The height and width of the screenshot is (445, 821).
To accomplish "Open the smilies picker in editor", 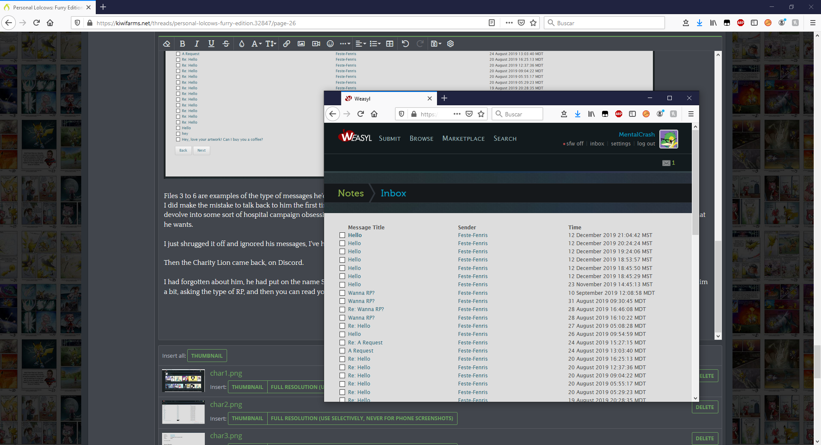I will [x=330, y=44].
